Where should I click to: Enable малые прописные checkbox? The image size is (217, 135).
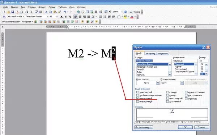[x=186, y=92]
